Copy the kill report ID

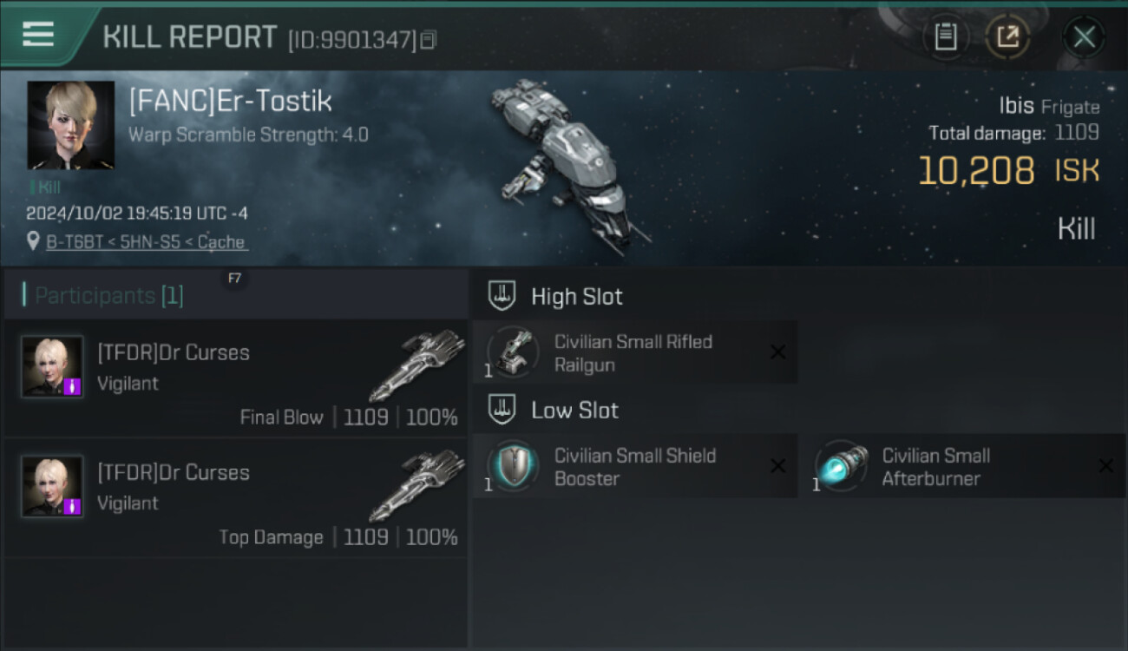click(428, 40)
